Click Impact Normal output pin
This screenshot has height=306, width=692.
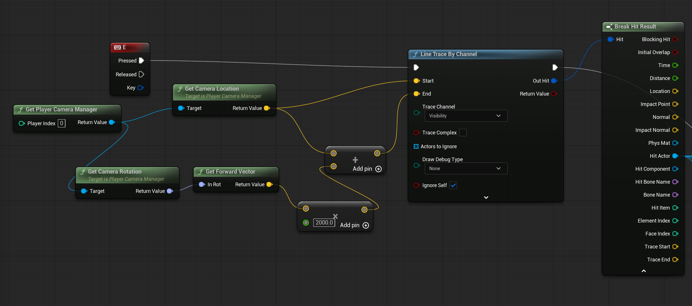click(x=675, y=130)
